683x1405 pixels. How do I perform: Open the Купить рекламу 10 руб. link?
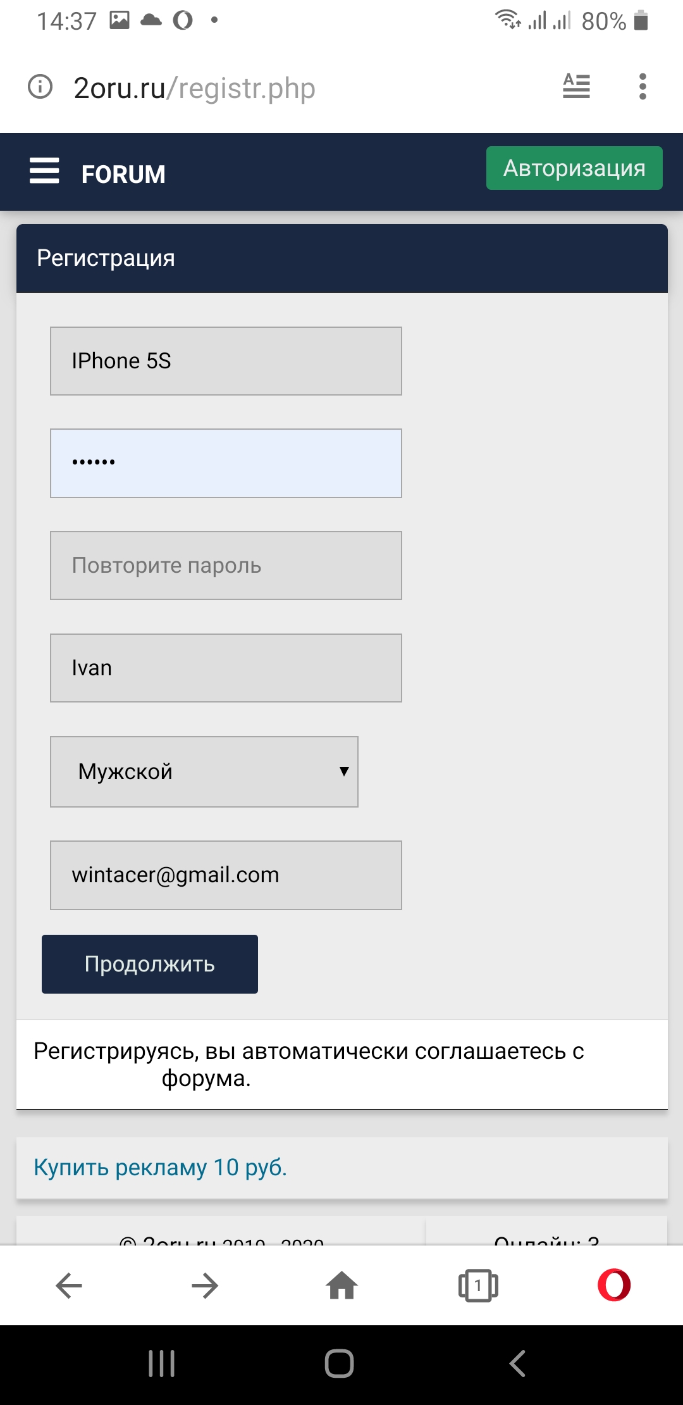161,1167
